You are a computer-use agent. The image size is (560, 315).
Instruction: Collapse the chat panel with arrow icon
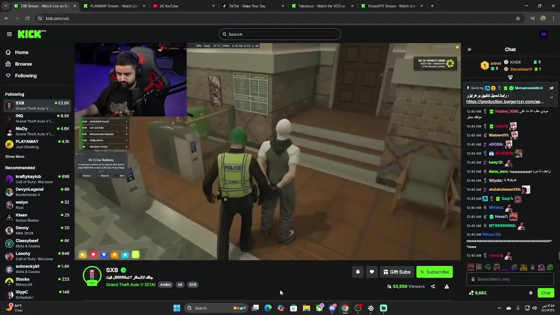[469, 49]
